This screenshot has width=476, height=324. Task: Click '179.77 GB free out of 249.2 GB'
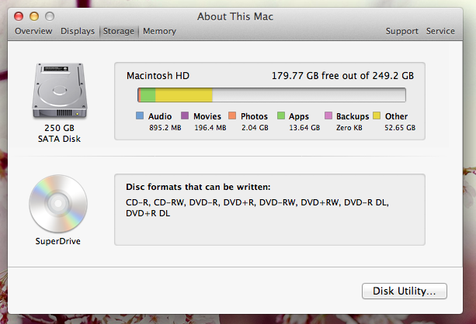[342, 75]
